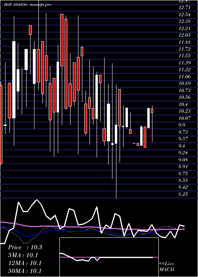Click the 11.72 price level label
The height and width of the screenshot is (277, 198).
pos(185,49)
